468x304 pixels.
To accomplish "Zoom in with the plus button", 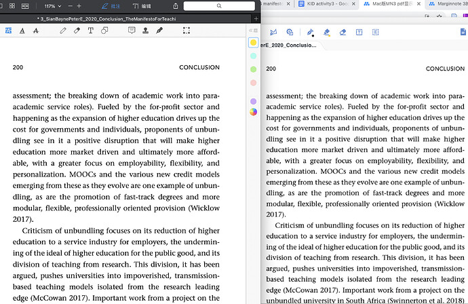I will coord(79,6).
